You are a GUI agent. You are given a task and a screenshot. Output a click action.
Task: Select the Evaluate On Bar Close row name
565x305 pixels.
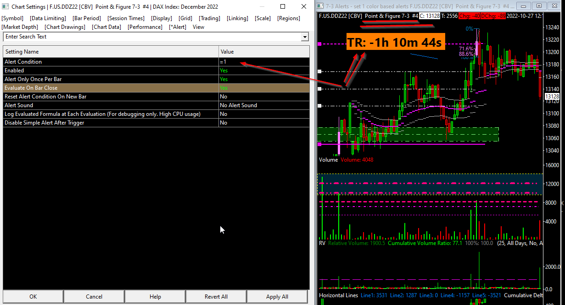111,88
